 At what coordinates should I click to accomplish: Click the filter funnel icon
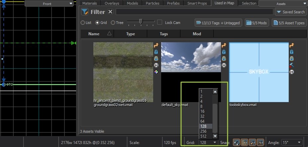(85, 12)
